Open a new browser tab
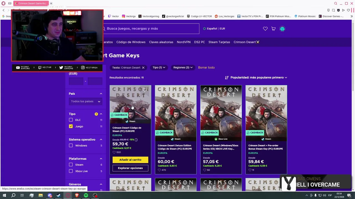 point(51,3)
